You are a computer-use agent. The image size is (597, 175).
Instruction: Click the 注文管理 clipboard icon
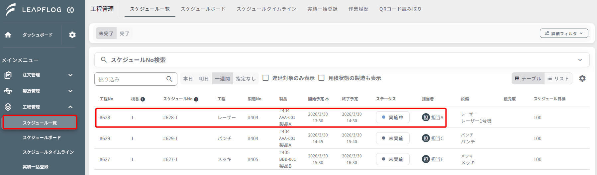(x=8, y=75)
